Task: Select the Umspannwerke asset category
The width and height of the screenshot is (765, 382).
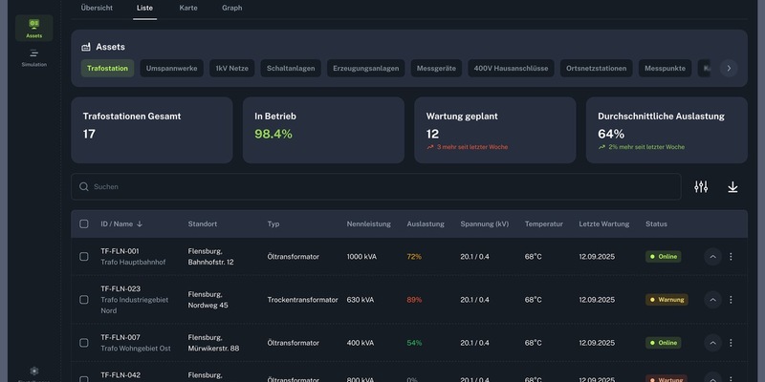Action: [x=171, y=69]
